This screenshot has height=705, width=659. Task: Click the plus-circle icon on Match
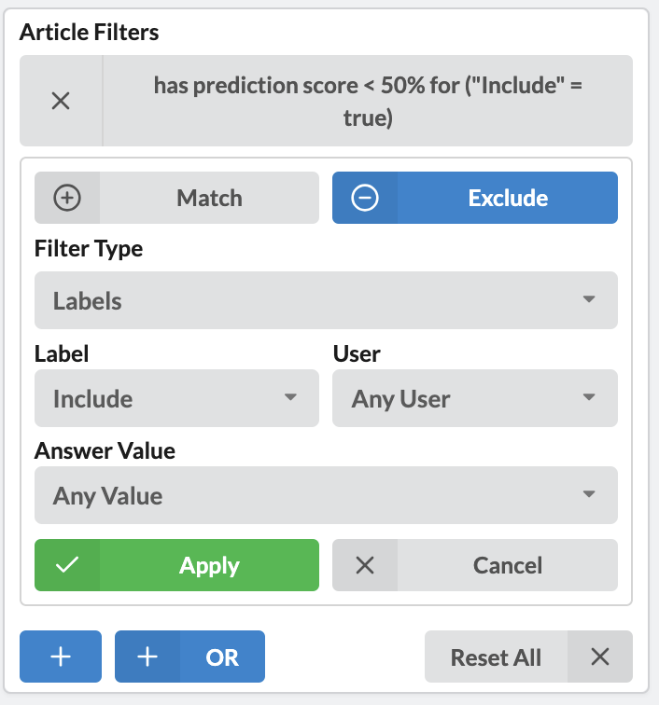[x=67, y=198]
